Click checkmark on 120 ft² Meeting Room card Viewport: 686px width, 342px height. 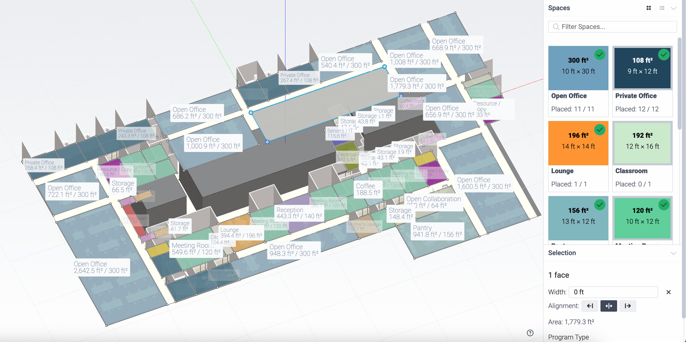click(x=664, y=205)
